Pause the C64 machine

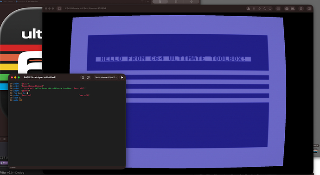click(254, 8)
